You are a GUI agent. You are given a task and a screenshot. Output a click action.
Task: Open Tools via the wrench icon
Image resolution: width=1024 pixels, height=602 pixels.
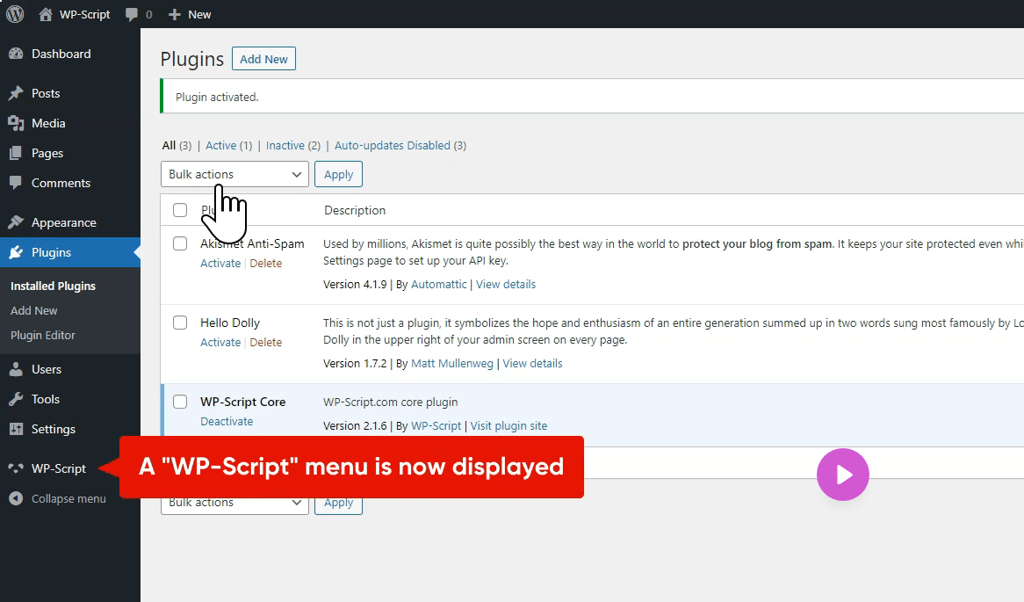click(16, 399)
